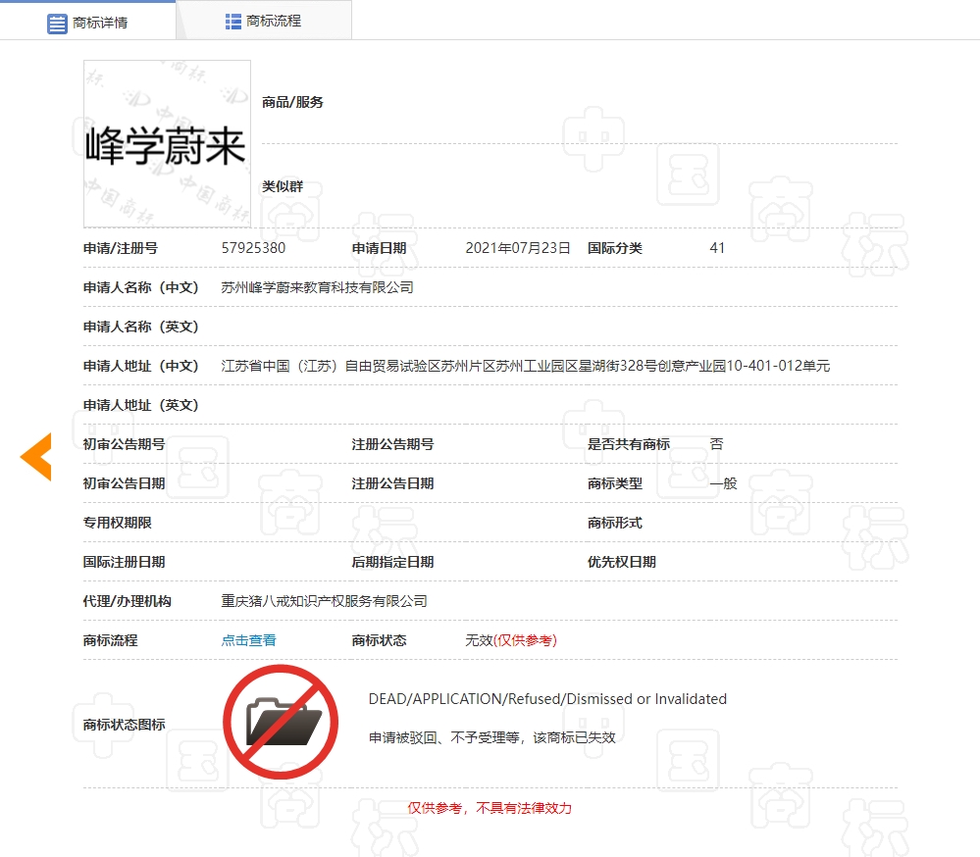Click the 商标形式 label
Image resolution: width=980 pixels, height=857 pixels.
pos(615,523)
